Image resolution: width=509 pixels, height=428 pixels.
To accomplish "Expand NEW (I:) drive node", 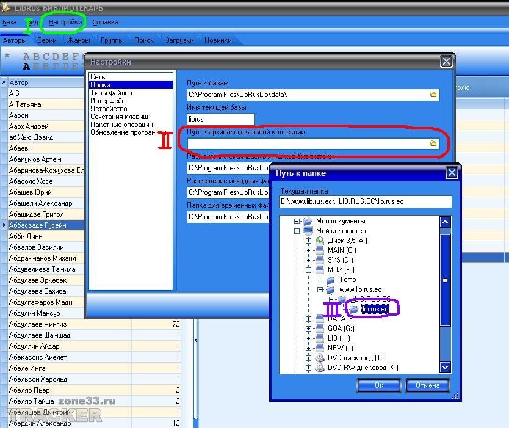I will 308,348.
